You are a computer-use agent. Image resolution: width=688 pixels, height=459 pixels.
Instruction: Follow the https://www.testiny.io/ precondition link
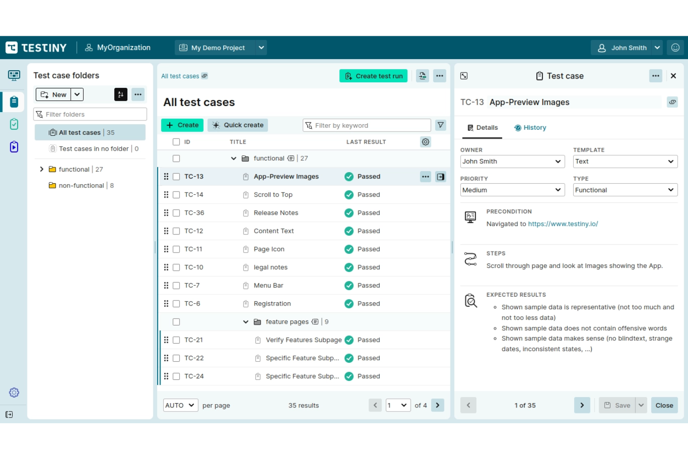[x=562, y=224]
